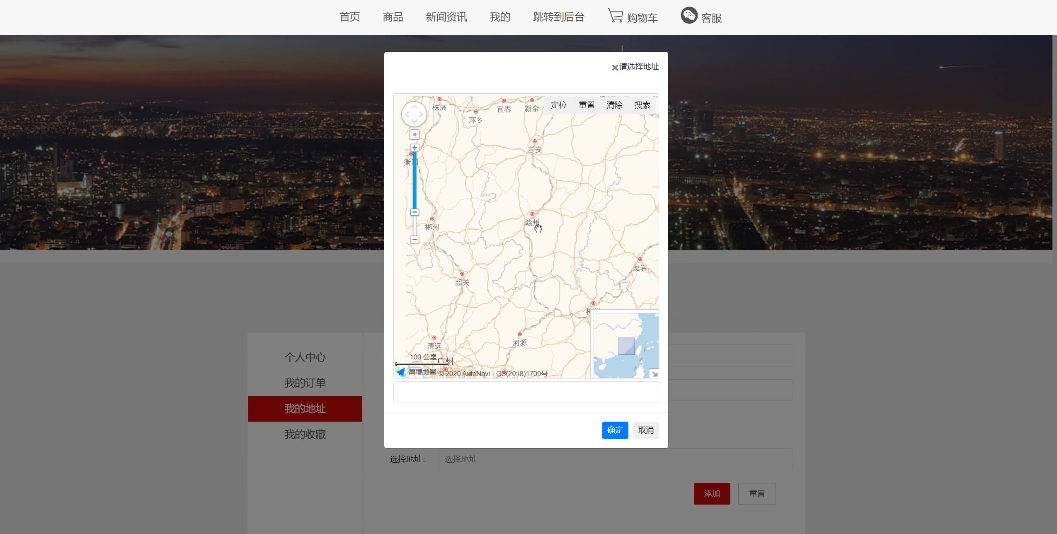Click 定位 in map toolbar
This screenshot has width=1057, height=534.
click(558, 105)
